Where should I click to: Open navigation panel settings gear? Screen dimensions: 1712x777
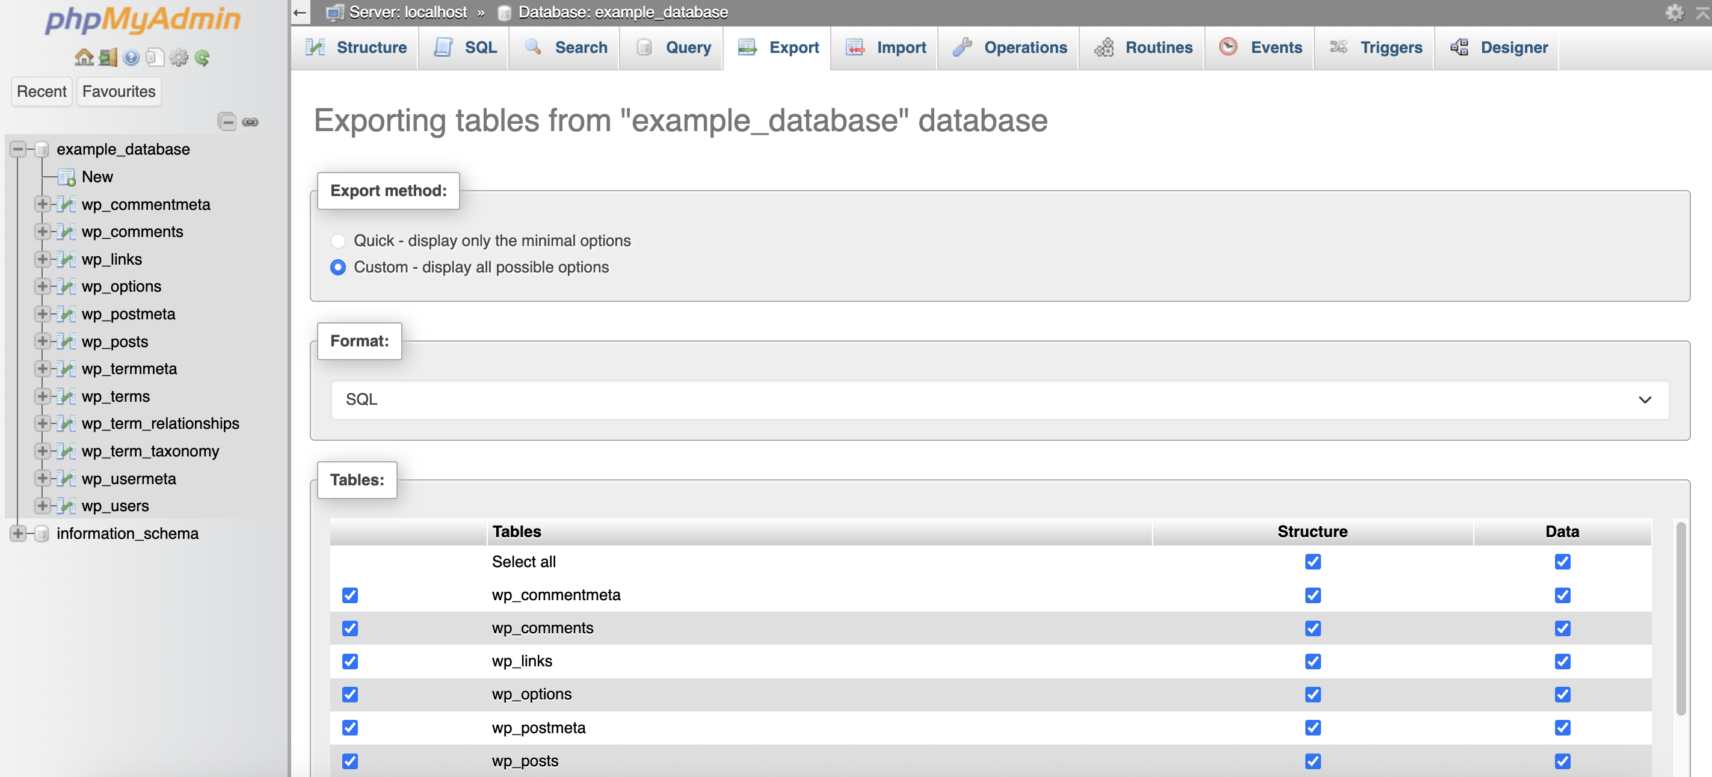(x=177, y=57)
